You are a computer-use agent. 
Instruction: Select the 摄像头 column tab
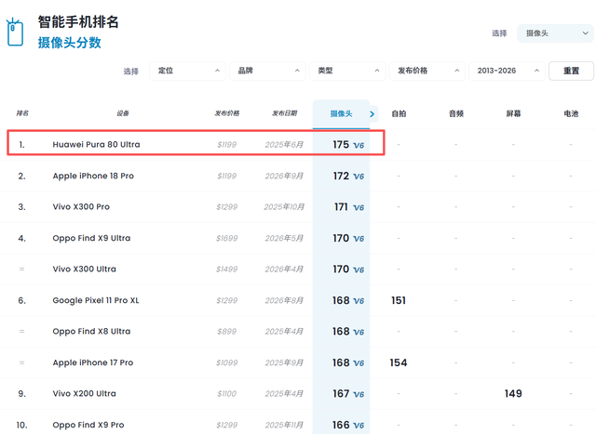point(341,113)
